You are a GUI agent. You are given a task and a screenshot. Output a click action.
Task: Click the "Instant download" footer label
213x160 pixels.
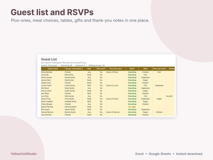pos(189,154)
